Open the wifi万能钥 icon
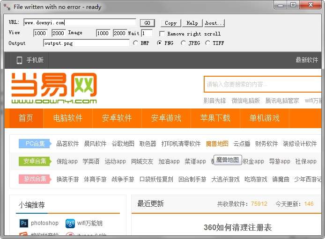Image resolution: width=325 pixels, height=239 pixels. pyautogui.click(x=70, y=224)
